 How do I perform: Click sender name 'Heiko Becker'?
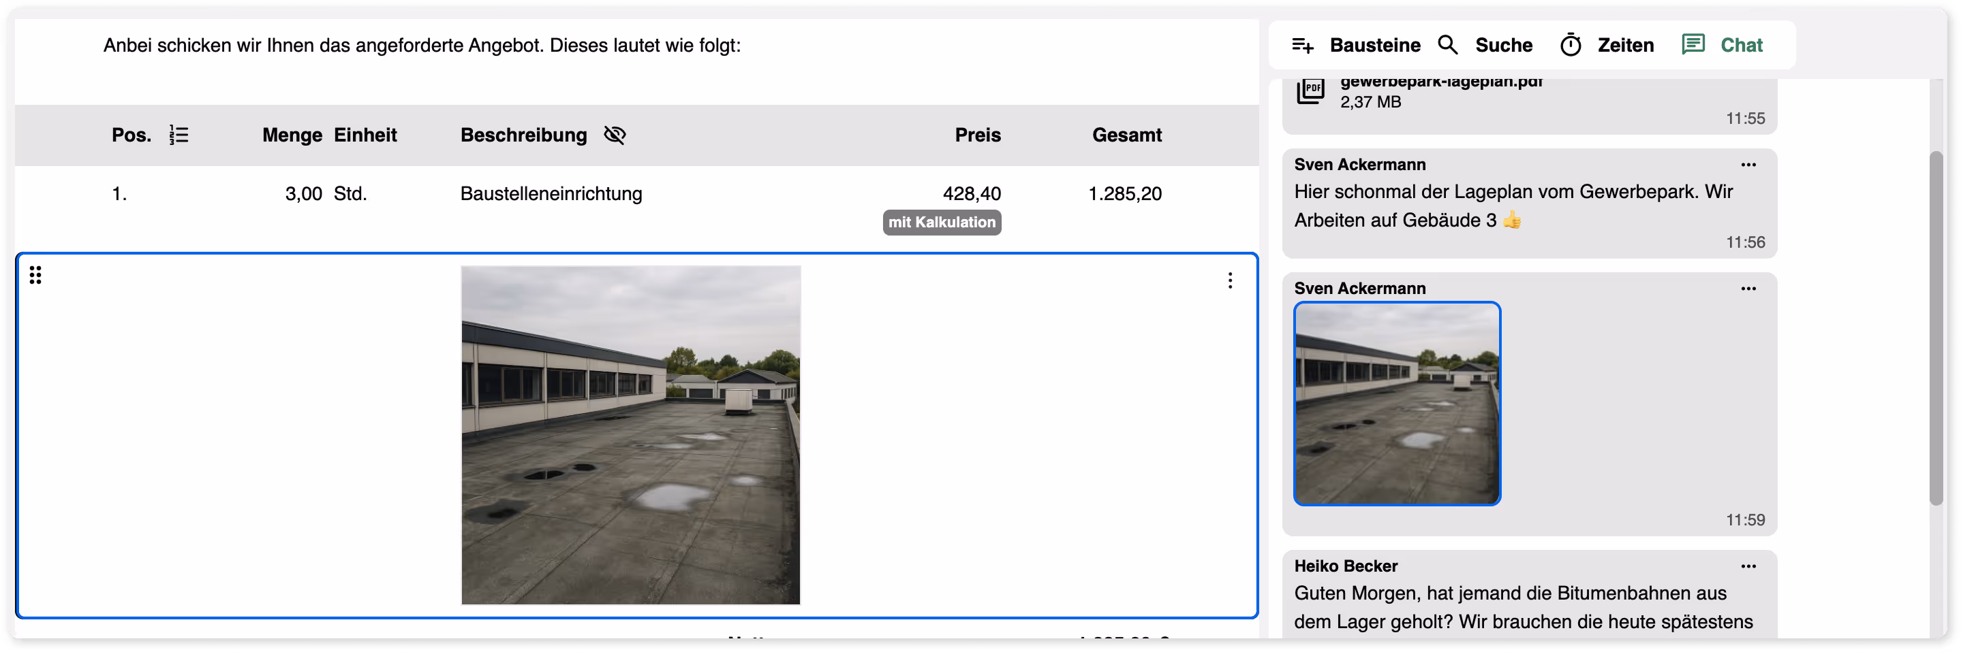1346,566
